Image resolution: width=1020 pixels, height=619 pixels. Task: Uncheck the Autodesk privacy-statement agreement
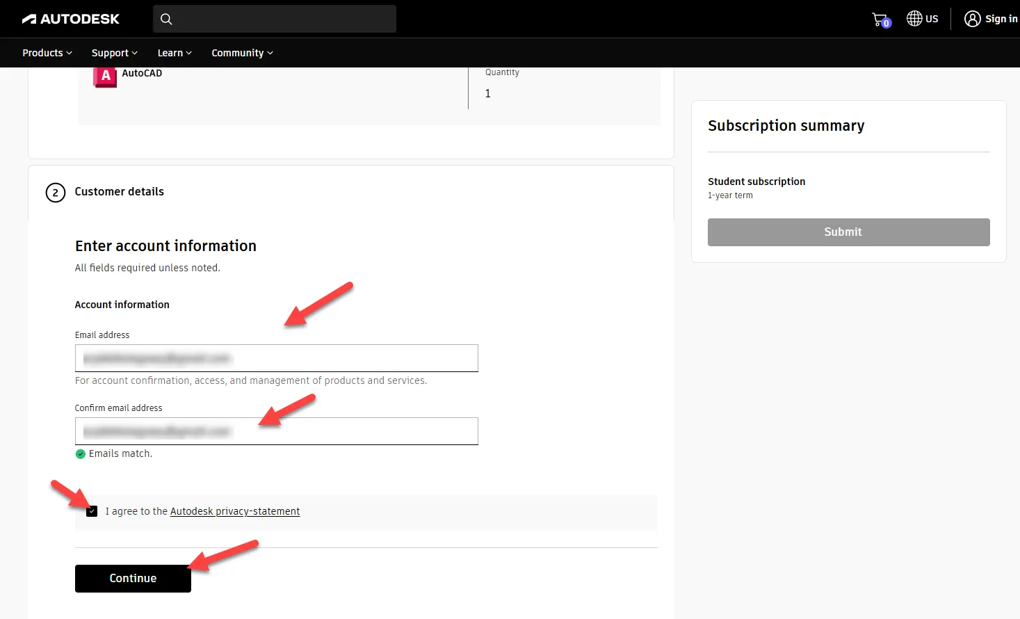tap(91, 511)
